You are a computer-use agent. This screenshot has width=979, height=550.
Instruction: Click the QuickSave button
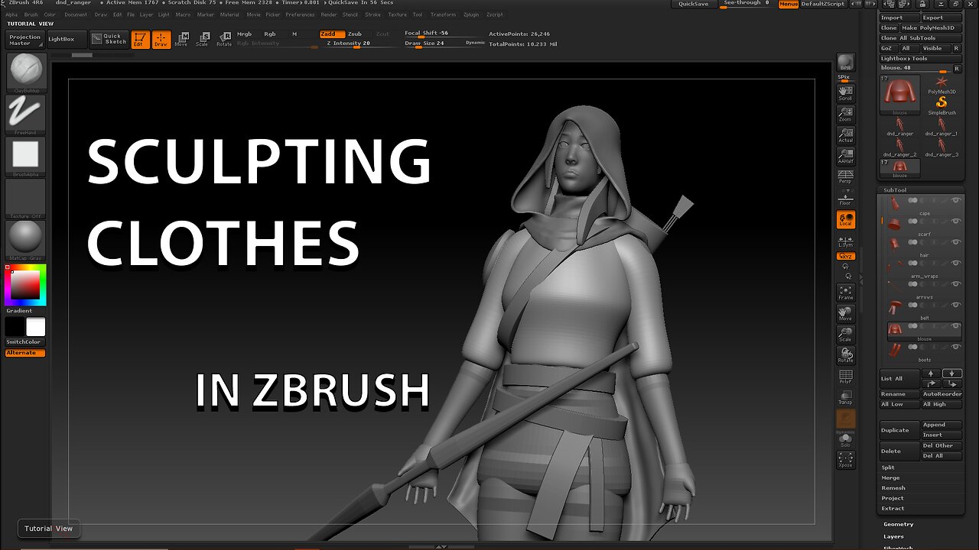pos(693,4)
